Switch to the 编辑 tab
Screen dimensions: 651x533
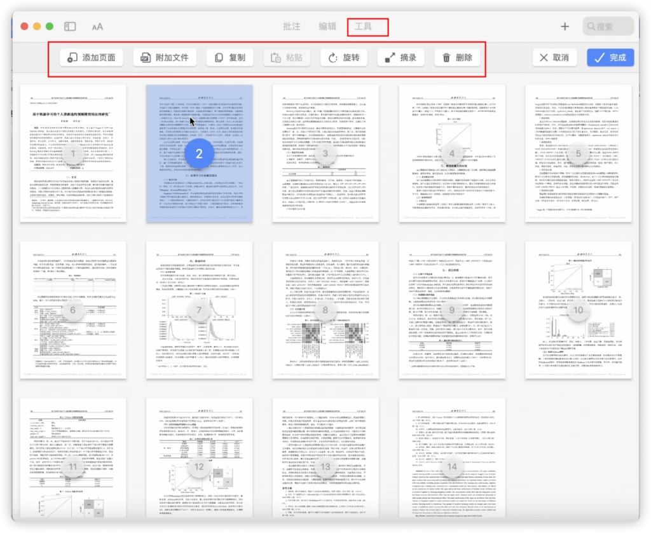(x=327, y=27)
